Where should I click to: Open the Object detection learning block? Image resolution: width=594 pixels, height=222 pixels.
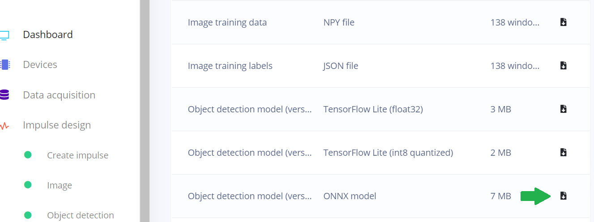pyautogui.click(x=81, y=215)
